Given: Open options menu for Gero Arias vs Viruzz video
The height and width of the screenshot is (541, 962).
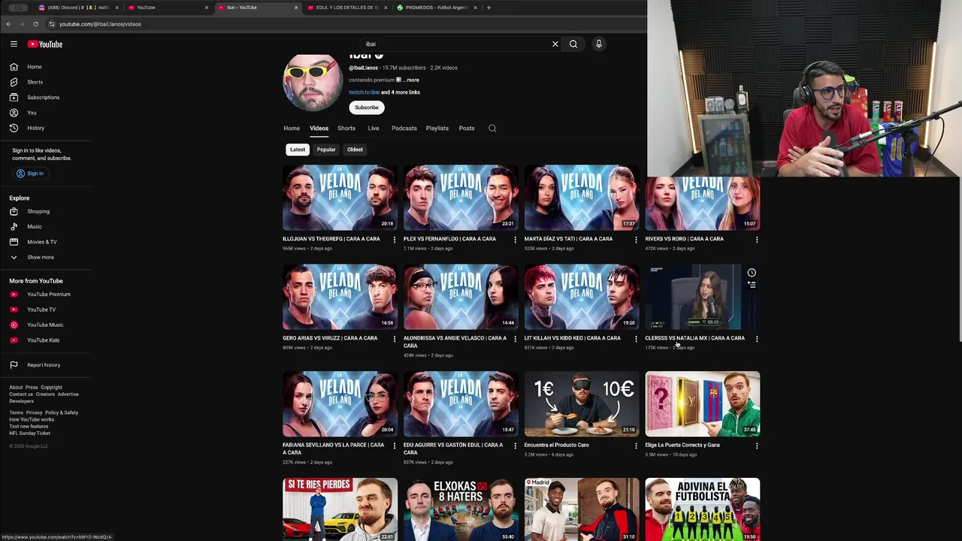Looking at the screenshot, I should tap(395, 339).
